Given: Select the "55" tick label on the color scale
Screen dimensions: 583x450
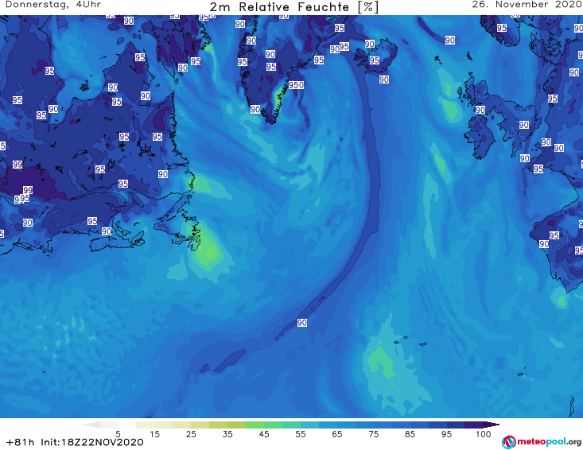Looking at the screenshot, I should [301, 433].
